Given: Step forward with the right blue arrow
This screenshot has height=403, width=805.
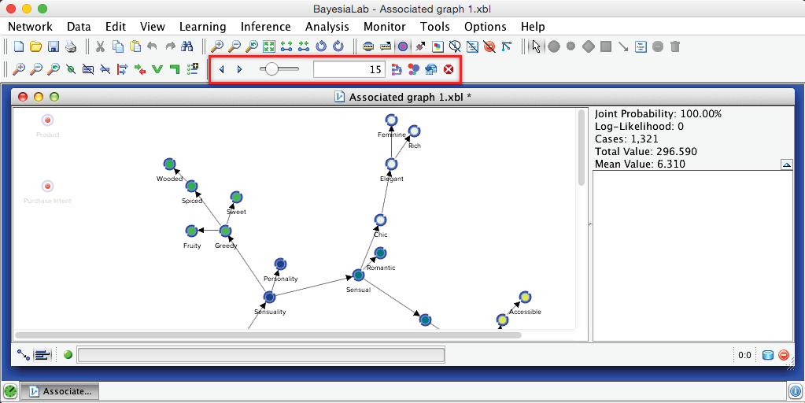Looking at the screenshot, I should point(239,69).
